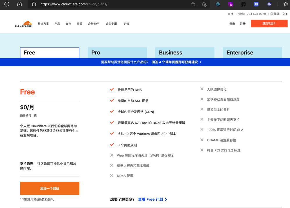Click the orange 添加一个网站 button
Screen dimensions: 290x208
click(x=50, y=189)
